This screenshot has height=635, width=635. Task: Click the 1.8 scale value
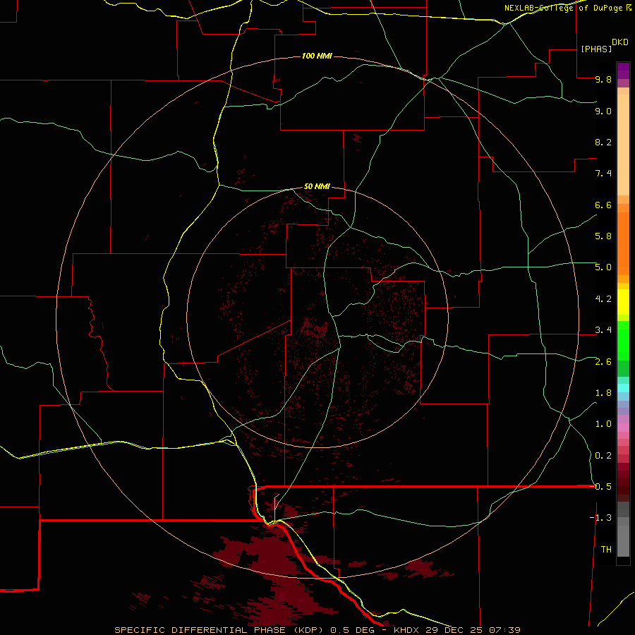603,393
